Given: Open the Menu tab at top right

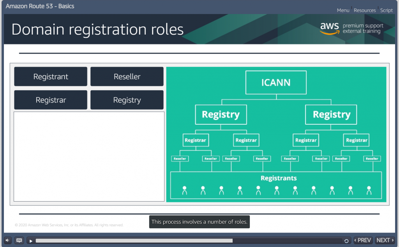Looking at the screenshot, I should tap(343, 10).
